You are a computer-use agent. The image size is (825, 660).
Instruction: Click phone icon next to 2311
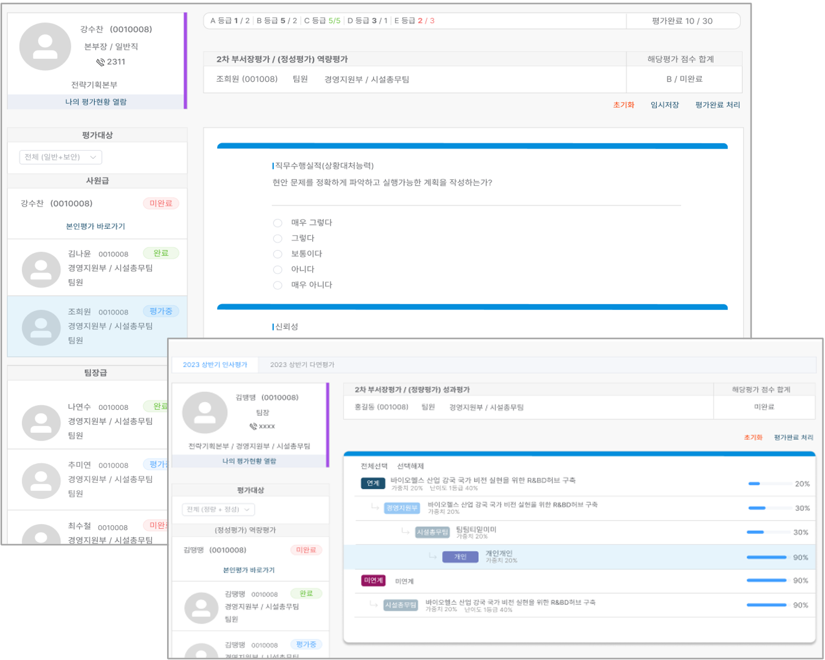pos(100,62)
